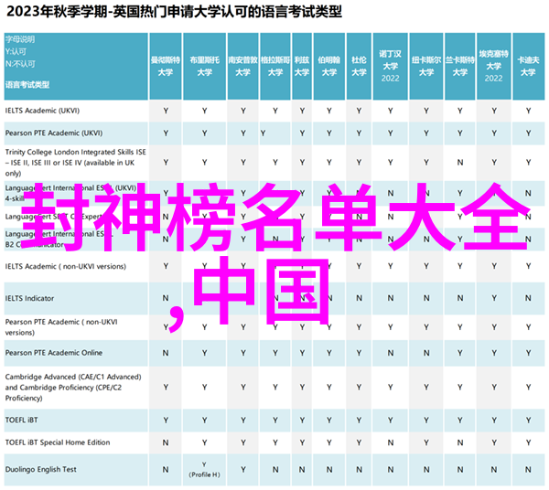The image size is (549, 490).
Task: Click the N cell for IELTS Indicator under 纽卡斯尔大学
Action: (426, 298)
